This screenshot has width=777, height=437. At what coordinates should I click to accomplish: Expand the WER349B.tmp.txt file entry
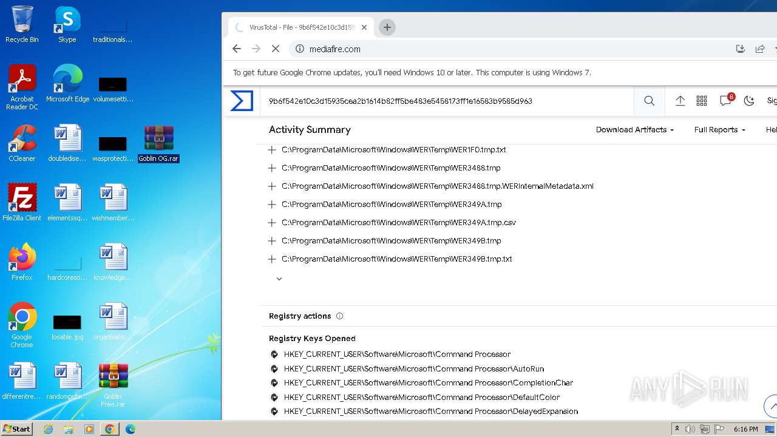pyautogui.click(x=271, y=259)
